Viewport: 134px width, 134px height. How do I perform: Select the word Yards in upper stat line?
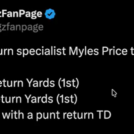(41, 83)
